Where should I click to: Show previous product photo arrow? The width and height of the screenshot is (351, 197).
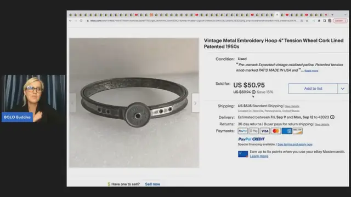[x=72, y=103]
